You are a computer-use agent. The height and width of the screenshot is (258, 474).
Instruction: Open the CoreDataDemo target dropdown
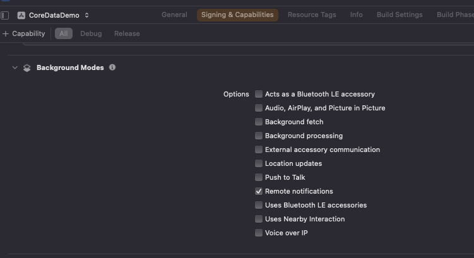point(86,15)
